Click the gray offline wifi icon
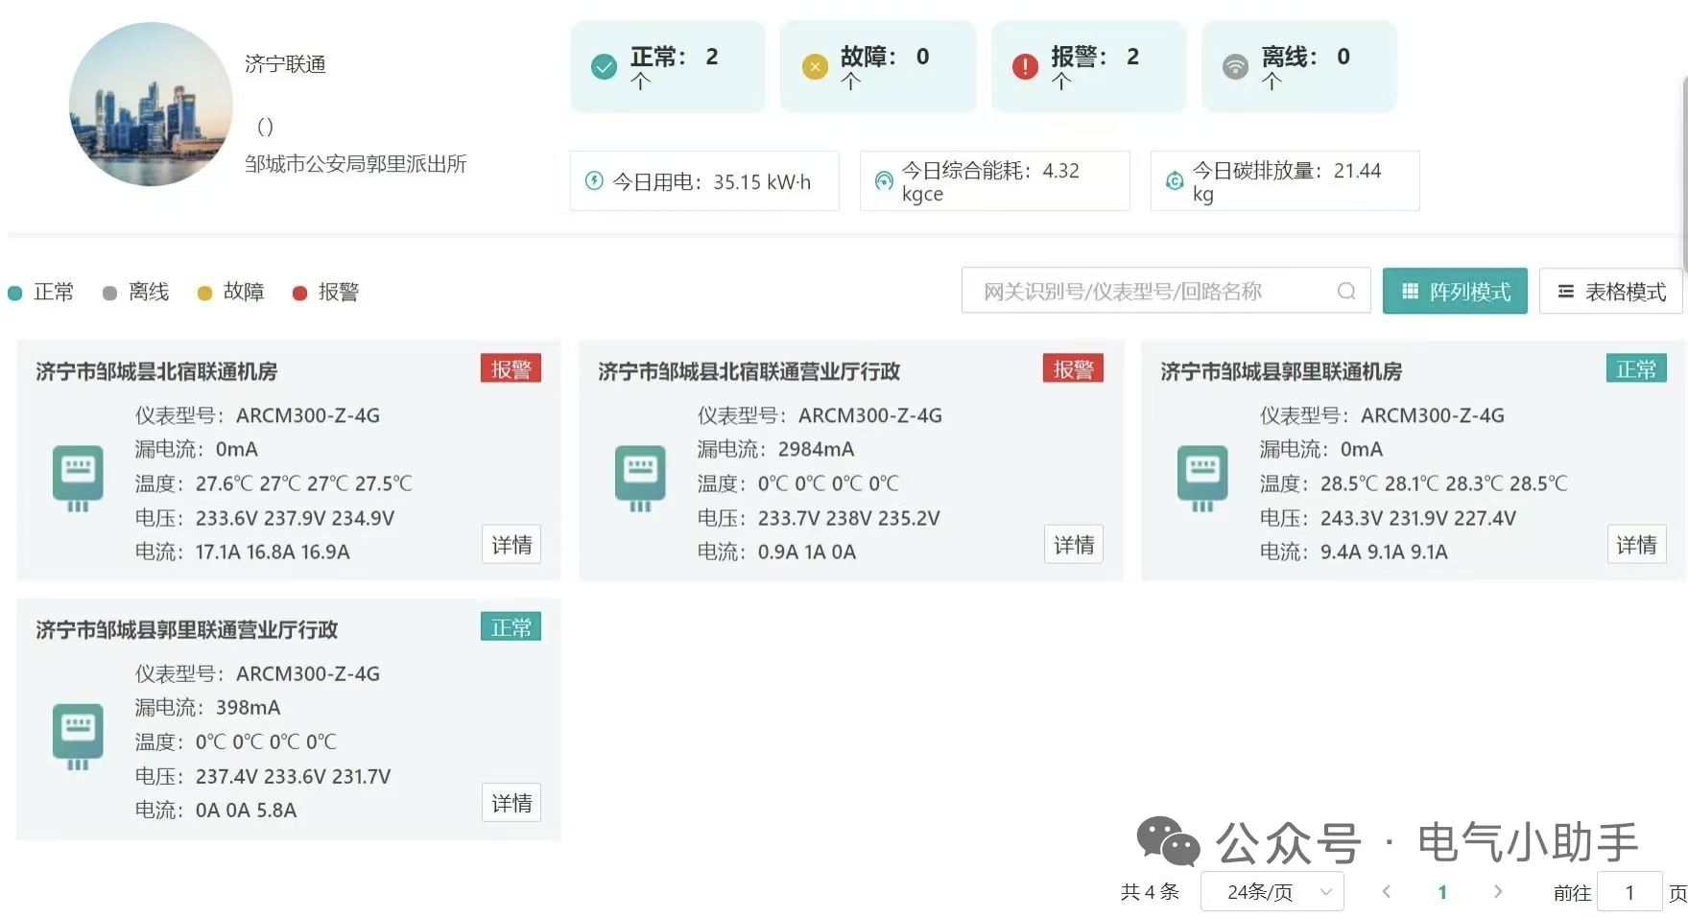The image size is (1688, 918). coord(1235,66)
